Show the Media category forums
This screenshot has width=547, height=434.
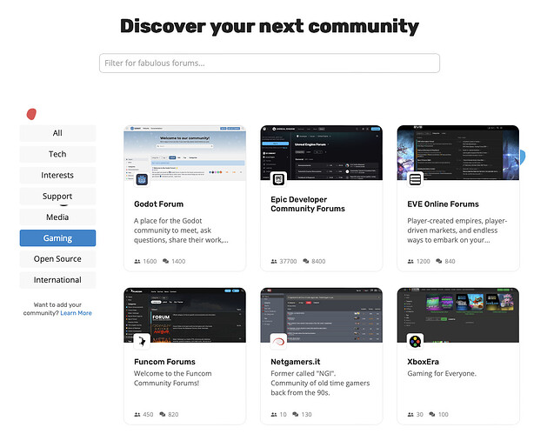(x=57, y=217)
